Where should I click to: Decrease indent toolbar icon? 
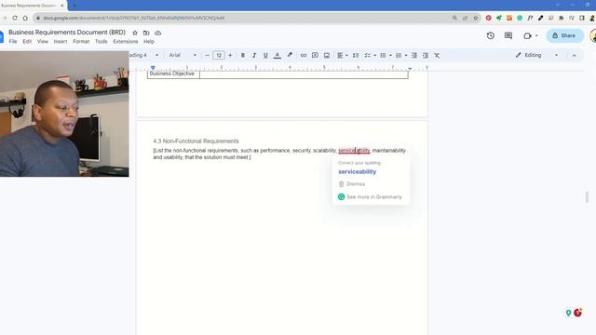[x=414, y=56]
